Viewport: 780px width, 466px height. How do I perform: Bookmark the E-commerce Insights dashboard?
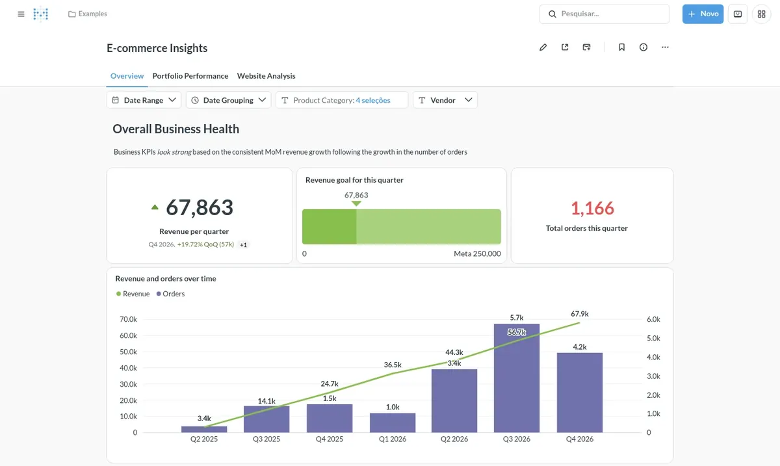(x=621, y=47)
